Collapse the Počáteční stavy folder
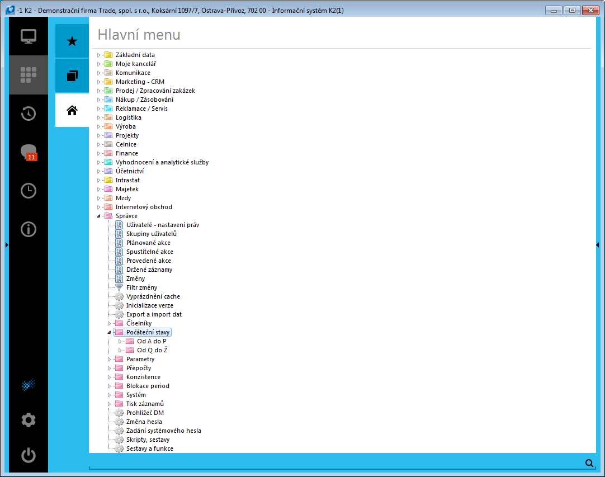This screenshot has height=477, width=605. [x=109, y=332]
